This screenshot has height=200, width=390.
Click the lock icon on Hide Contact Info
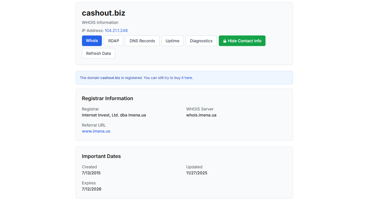click(225, 41)
